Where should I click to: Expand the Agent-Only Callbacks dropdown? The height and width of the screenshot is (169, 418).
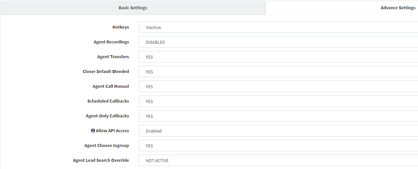pyautogui.click(x=278, y=116)
